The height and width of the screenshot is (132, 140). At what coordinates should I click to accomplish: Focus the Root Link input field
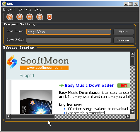pyautogui.click(x=69, y=32)
